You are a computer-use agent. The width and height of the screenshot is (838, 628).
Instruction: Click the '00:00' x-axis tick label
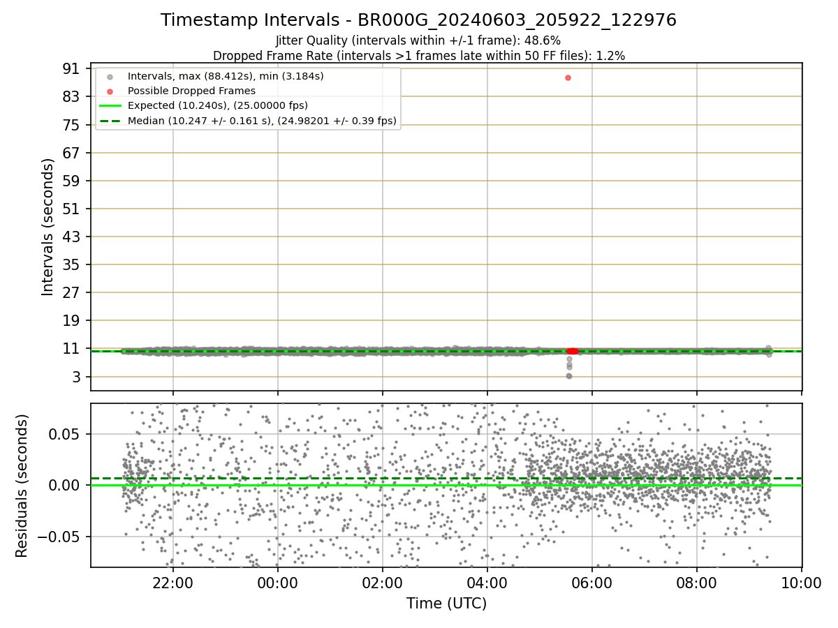coord(278,583)
